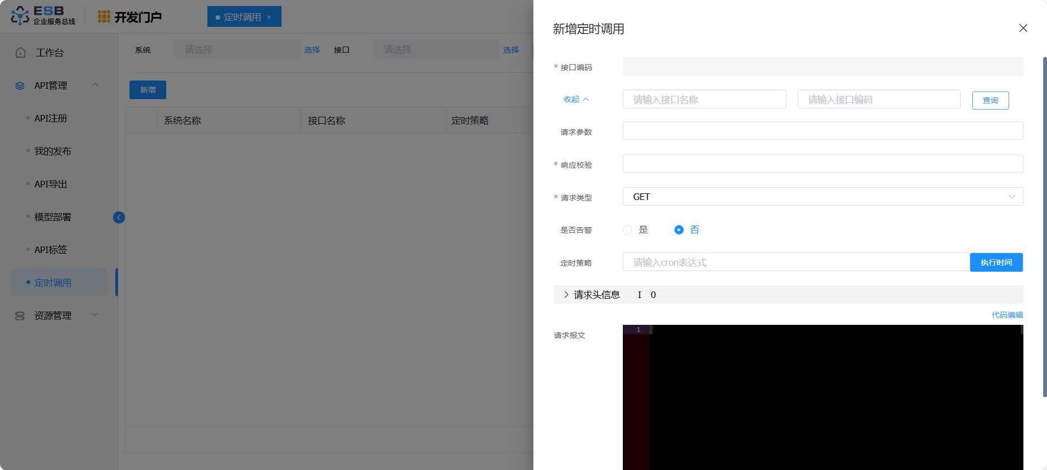
Task: Close the 定时调用 tab using its x
Action: tap(269, 17)
